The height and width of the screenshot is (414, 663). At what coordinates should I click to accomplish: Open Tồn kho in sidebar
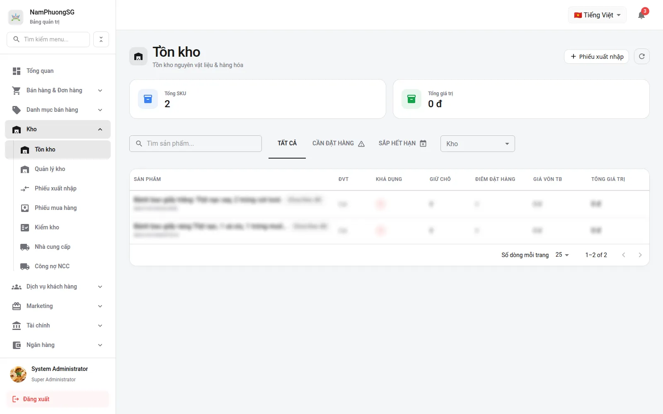[58, 149]
